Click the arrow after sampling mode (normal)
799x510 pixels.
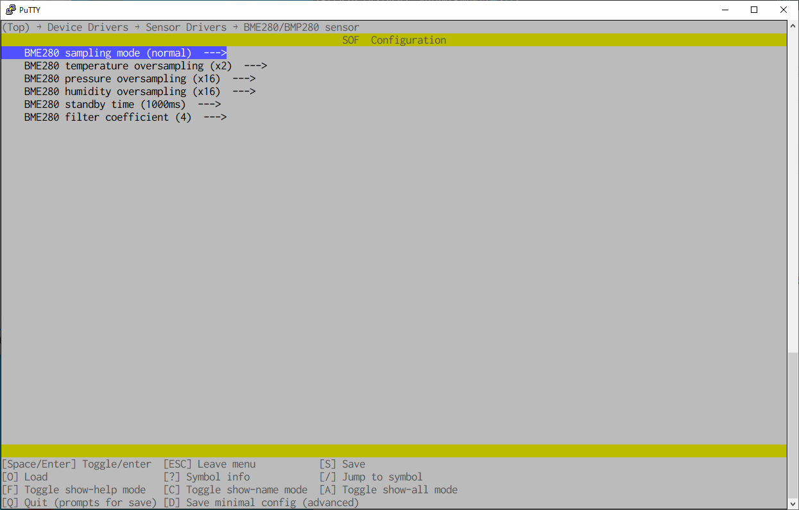[215, 53]
